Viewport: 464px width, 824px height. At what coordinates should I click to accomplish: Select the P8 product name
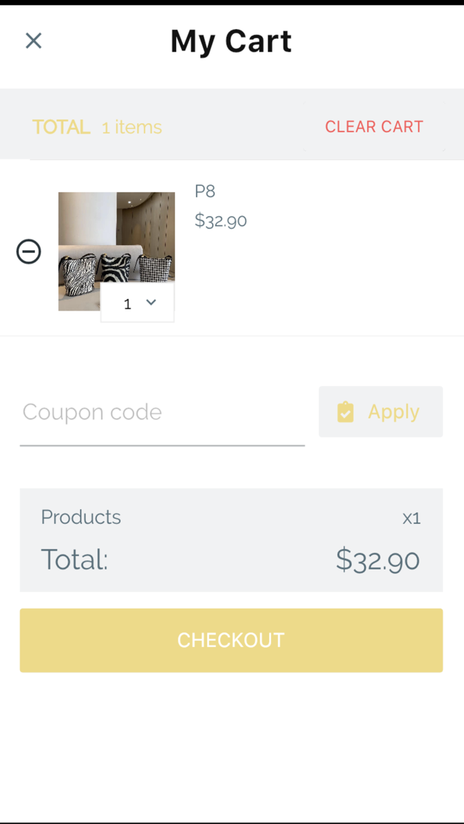tap(205, 191)
